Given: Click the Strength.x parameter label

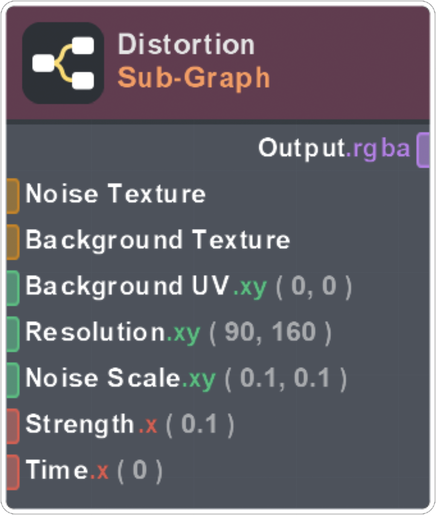Looking at the screenshot, I should (91, 425).
